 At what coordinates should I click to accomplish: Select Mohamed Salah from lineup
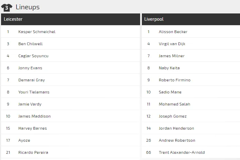coord(175,104)
